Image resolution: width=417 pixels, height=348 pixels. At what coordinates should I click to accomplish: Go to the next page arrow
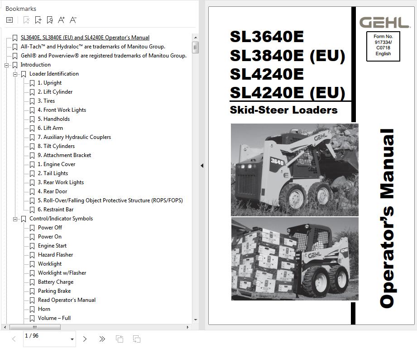(x=85, y=339)
